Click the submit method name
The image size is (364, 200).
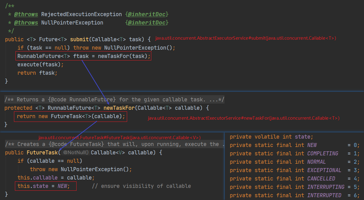point(79,39)
